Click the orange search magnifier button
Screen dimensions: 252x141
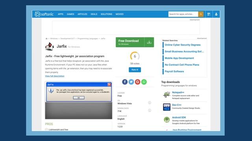pos(201,14)
